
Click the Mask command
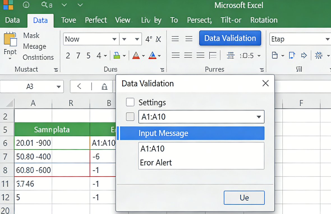point(31,35)
